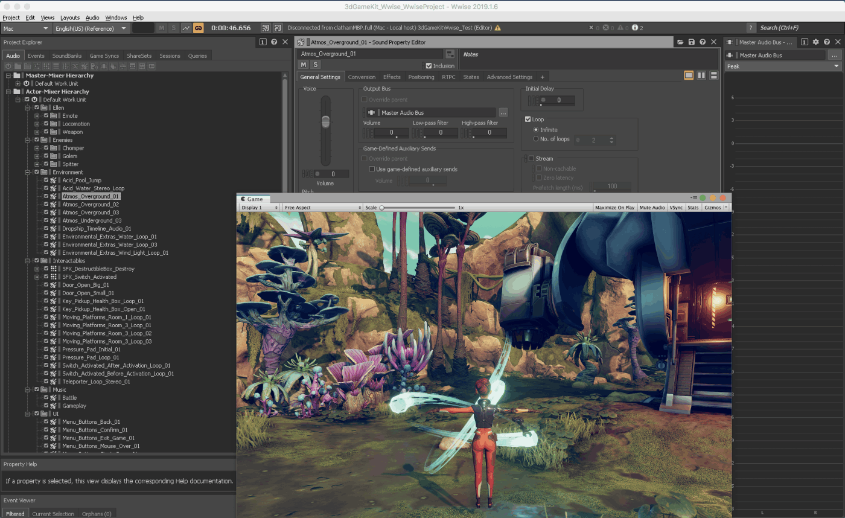Select the Infinite loop radio button
Viewport: 845px width, 518px height.
[536, 130]
